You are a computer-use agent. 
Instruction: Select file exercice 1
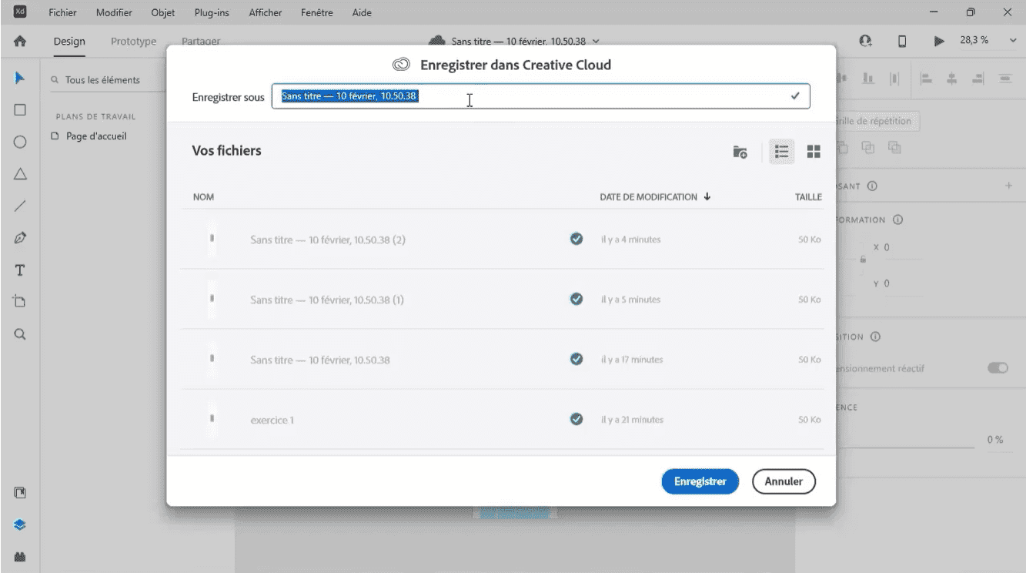501,420
